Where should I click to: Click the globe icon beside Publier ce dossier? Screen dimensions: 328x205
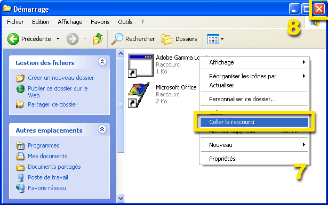click(20, 89)
